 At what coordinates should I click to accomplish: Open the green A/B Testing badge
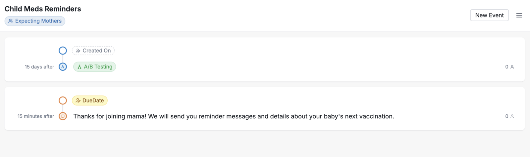click(x=94, y=67)
